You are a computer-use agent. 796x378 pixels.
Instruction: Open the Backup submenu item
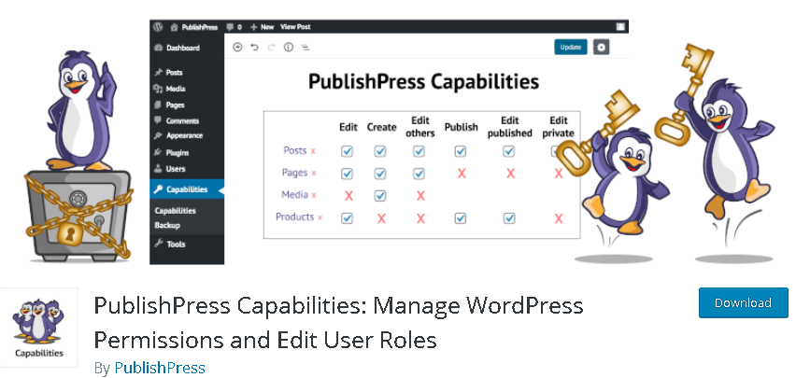(167, 225)
